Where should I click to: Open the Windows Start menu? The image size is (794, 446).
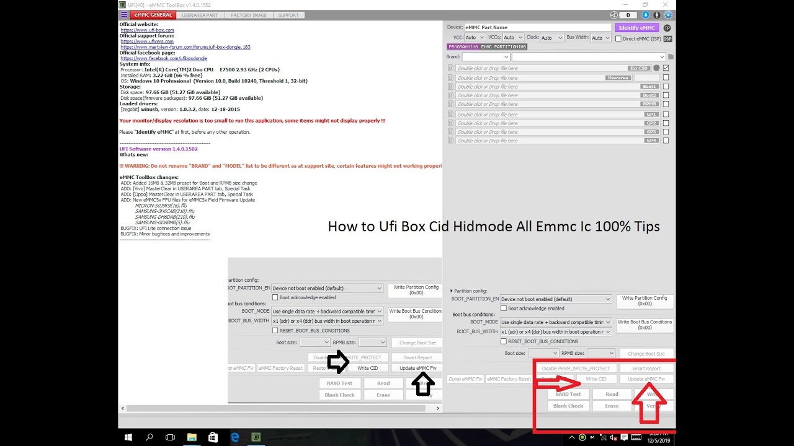point(128,437)
